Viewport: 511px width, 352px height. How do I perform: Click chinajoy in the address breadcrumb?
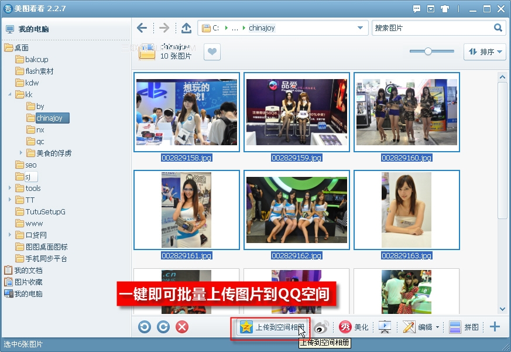tap(262, 28)
